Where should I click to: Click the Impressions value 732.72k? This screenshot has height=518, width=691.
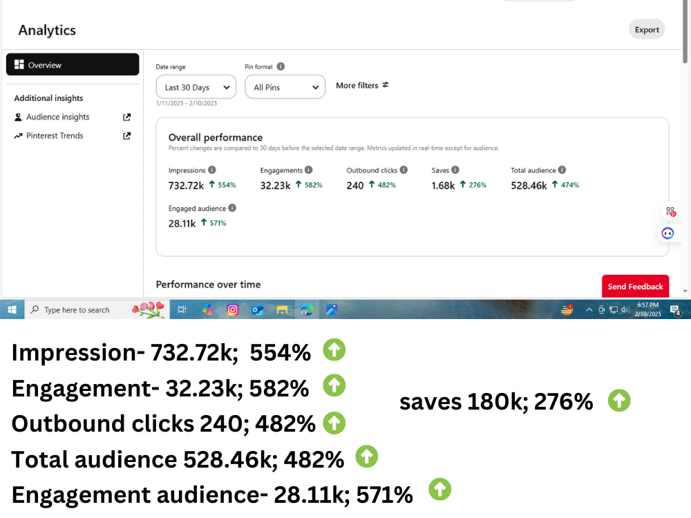[x=186, y=185]
